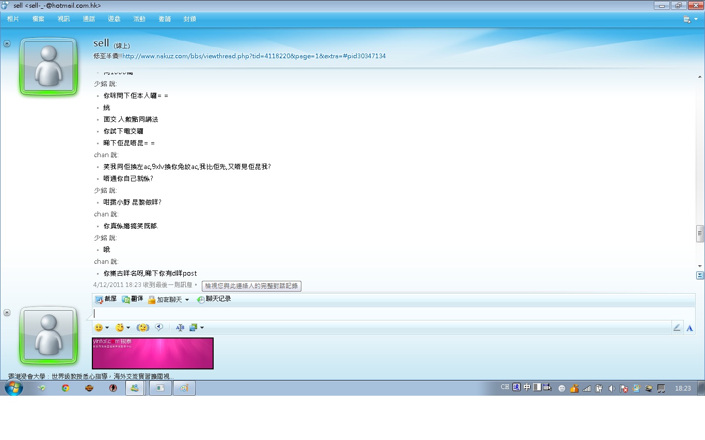Click the yintai.com advertisement banner
Screen dimensions: 705x440
153,353
